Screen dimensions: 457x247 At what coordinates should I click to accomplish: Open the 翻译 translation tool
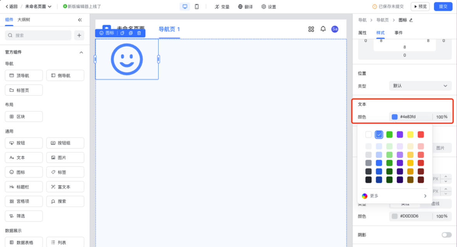point(246,7)
